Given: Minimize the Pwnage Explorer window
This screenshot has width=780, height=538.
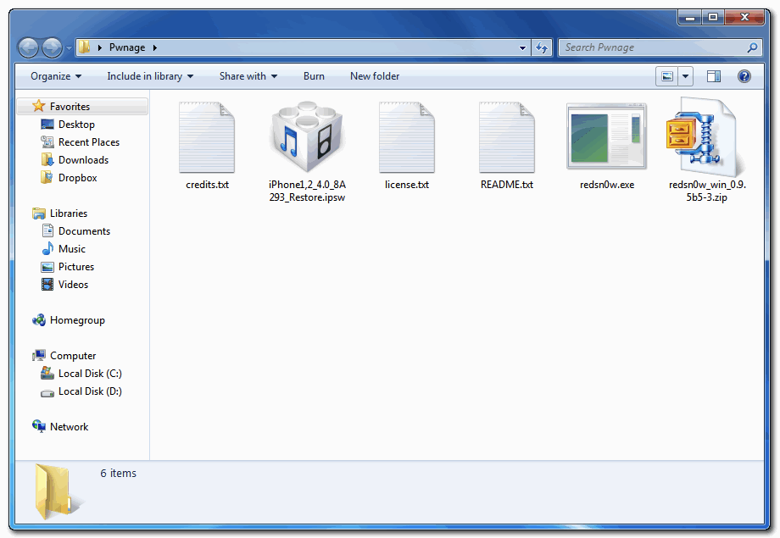Looking at the screenshot, I should click(690, 18).
